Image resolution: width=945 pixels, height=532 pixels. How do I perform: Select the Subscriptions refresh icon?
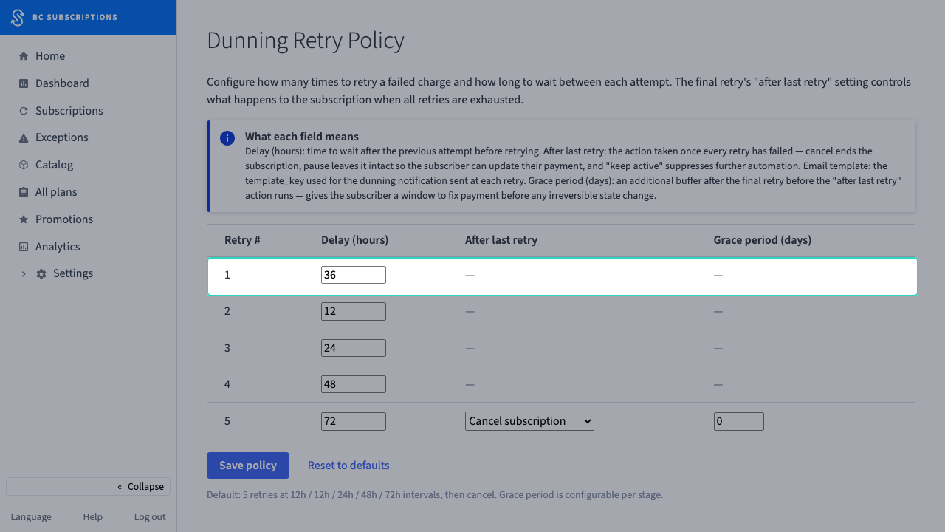(x=24, y=111)
